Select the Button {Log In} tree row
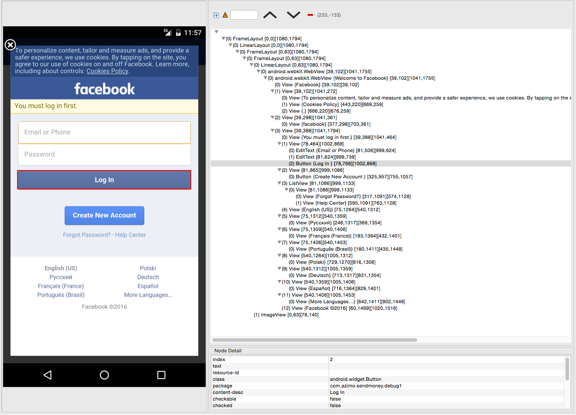The height and width of the screenshot is (415, 576). 391,163
